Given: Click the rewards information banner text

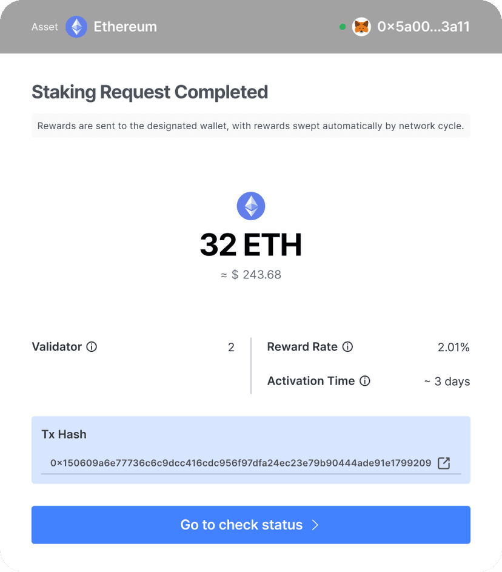Looking at the screenshot, I should coord(250,126).
